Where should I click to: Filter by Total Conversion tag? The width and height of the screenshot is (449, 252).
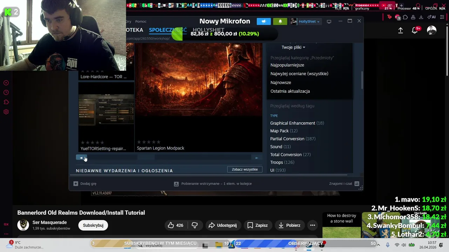tap(290, 154)
